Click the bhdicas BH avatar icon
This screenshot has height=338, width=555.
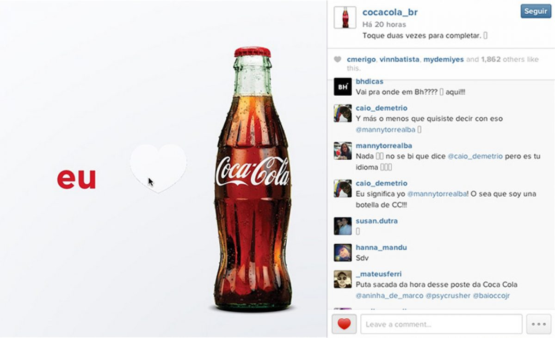coord(343,87)
